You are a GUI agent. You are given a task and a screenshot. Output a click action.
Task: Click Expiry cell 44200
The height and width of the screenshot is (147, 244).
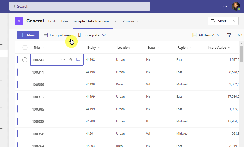tap(99, 121)
